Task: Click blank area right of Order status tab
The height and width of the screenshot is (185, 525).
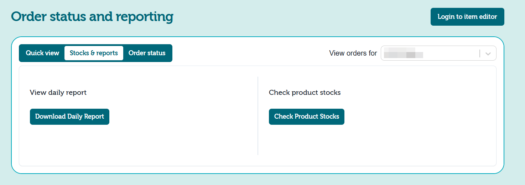Action: coord(249,53)
